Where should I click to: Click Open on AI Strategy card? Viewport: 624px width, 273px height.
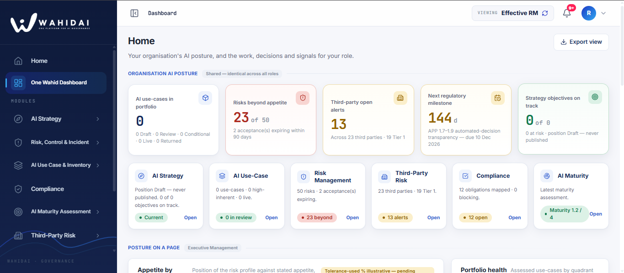(190, 218)
